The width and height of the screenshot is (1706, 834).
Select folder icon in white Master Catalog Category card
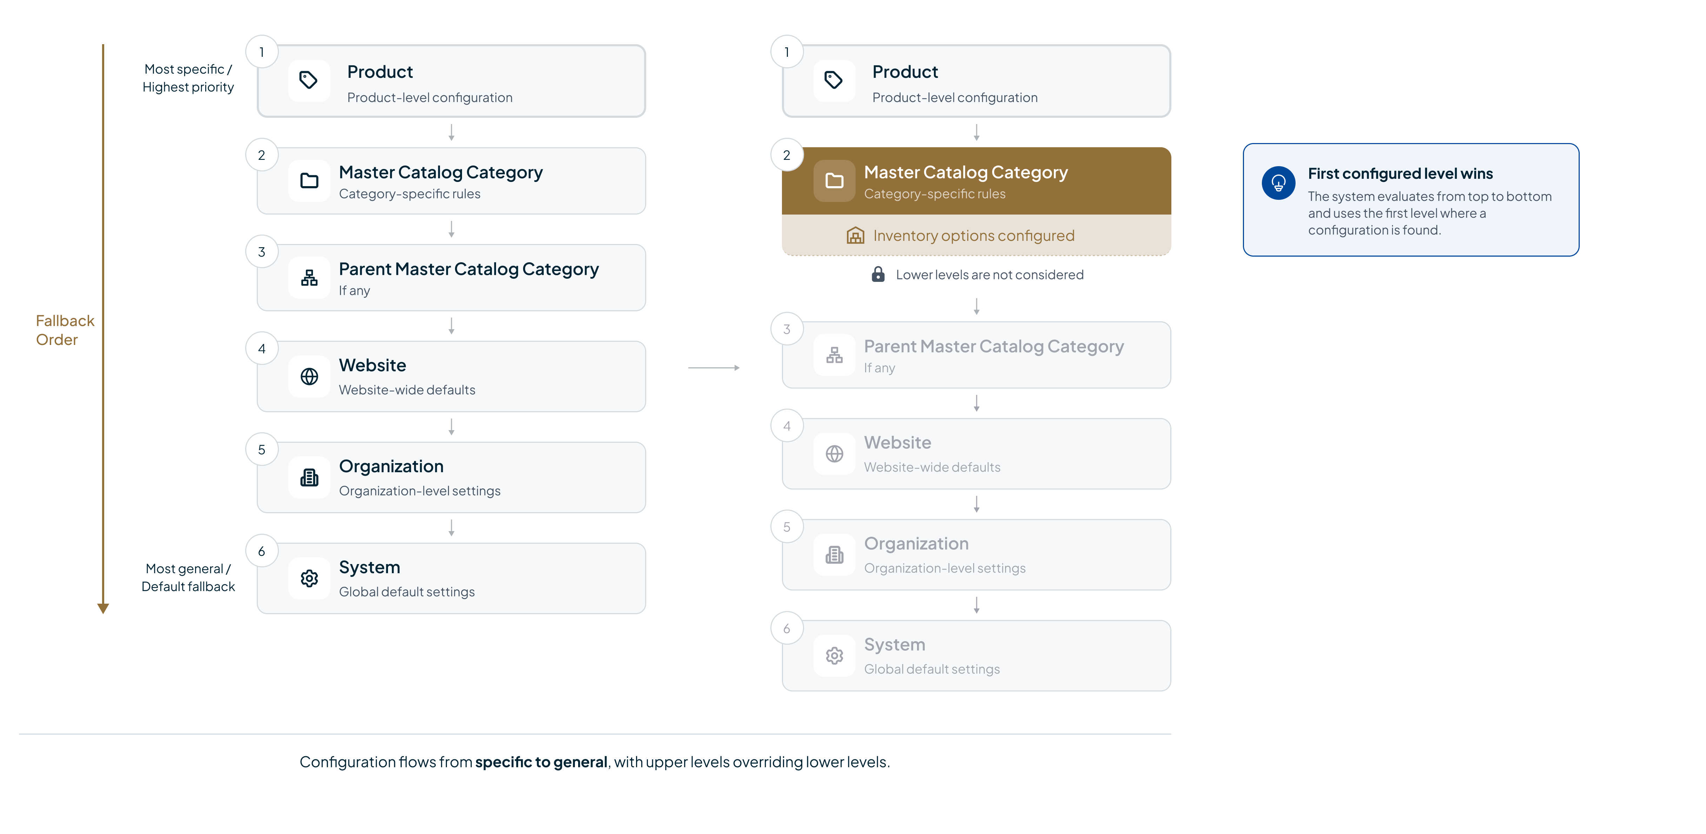click(309, 181)
